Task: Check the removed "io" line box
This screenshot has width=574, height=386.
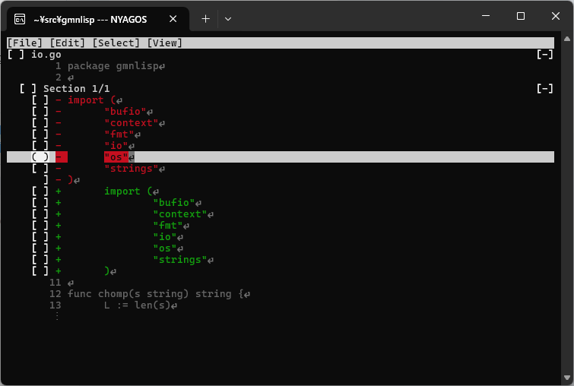Action: (x=40, y=145)
